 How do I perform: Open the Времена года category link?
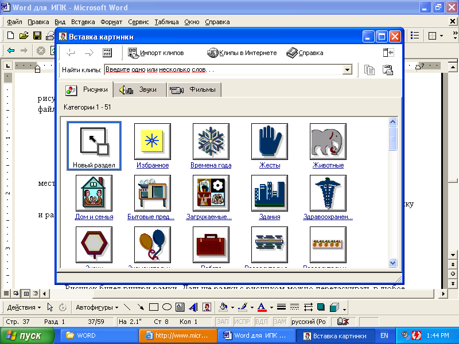[211, 165]
